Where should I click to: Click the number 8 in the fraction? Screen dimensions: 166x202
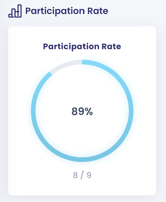pos(75,175)
